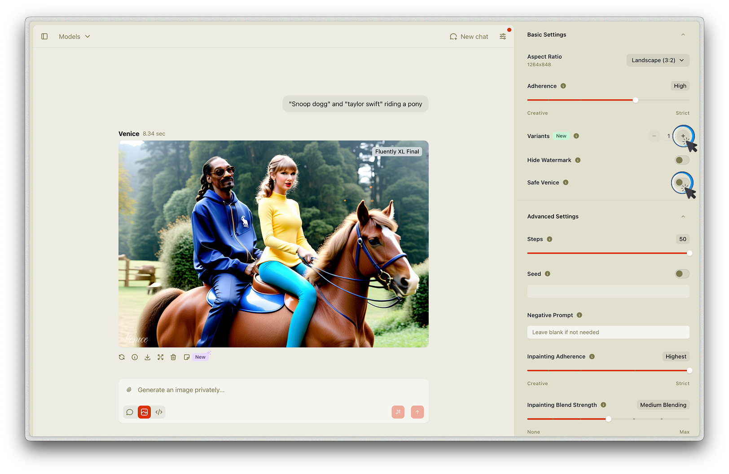Click the Variants info icon

(x=576, y=136)
